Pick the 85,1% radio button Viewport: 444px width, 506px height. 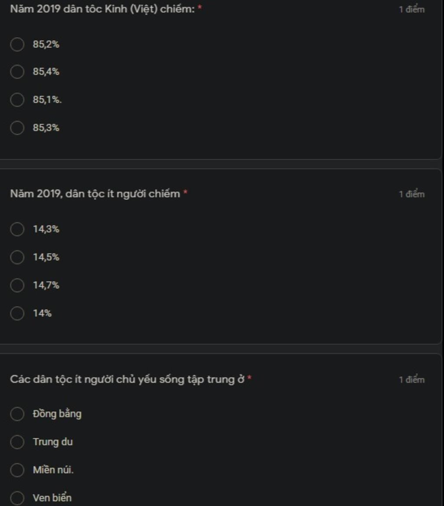coord(17,100)
